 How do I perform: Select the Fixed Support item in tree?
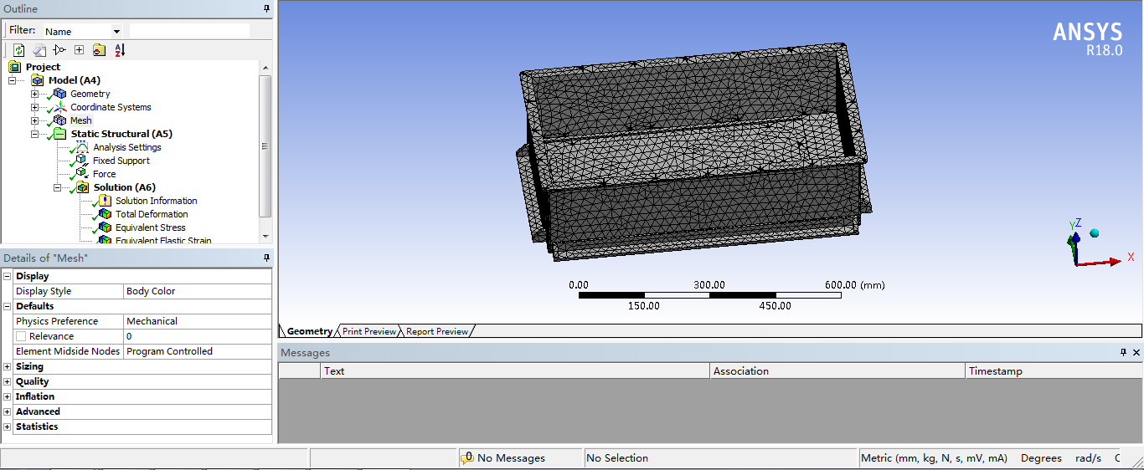click(x=121, y=161)
